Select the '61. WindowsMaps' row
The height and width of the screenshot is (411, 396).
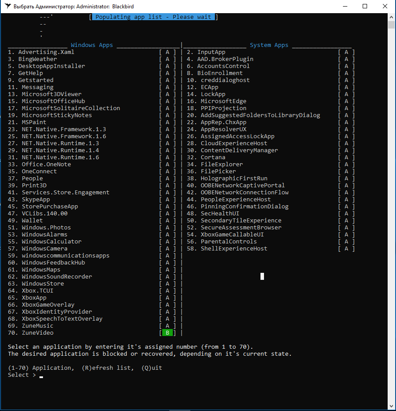pyautogui.click(x=92, y=270)
